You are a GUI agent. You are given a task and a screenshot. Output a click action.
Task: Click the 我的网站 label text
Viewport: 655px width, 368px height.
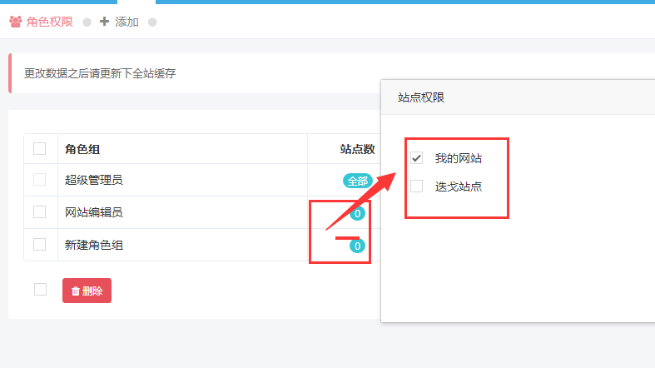[x=459, y=158]
